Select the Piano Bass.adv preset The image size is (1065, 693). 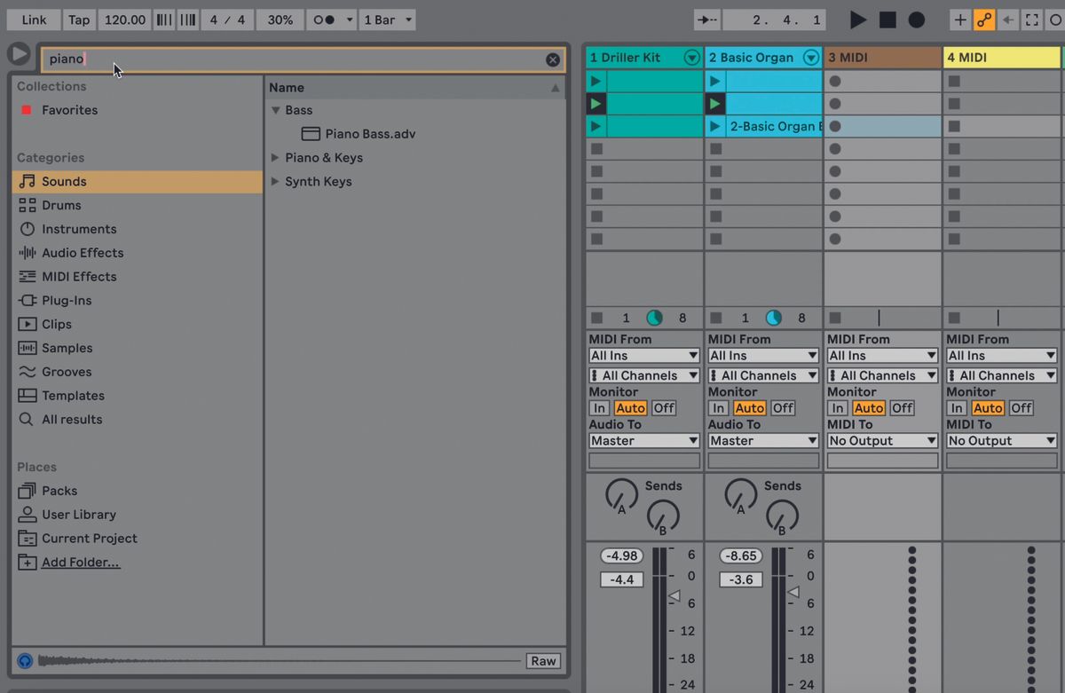pos(370,134)
